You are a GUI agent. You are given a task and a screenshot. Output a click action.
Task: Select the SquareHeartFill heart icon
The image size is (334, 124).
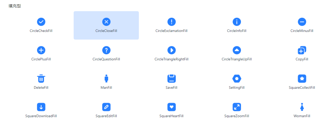[171, 107]
